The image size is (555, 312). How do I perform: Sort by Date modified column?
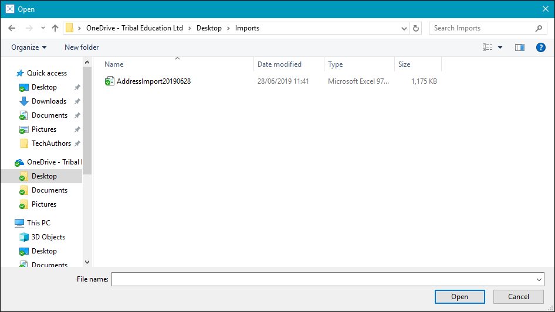coord(279,64)
